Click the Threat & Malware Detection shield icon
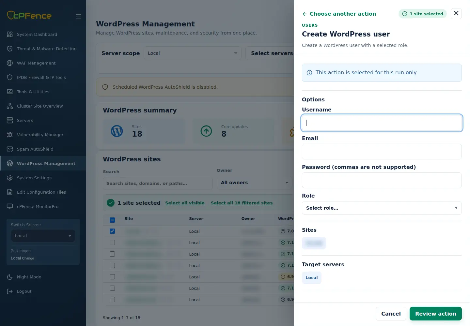This screenshot has width=470, height=326. 10,49
